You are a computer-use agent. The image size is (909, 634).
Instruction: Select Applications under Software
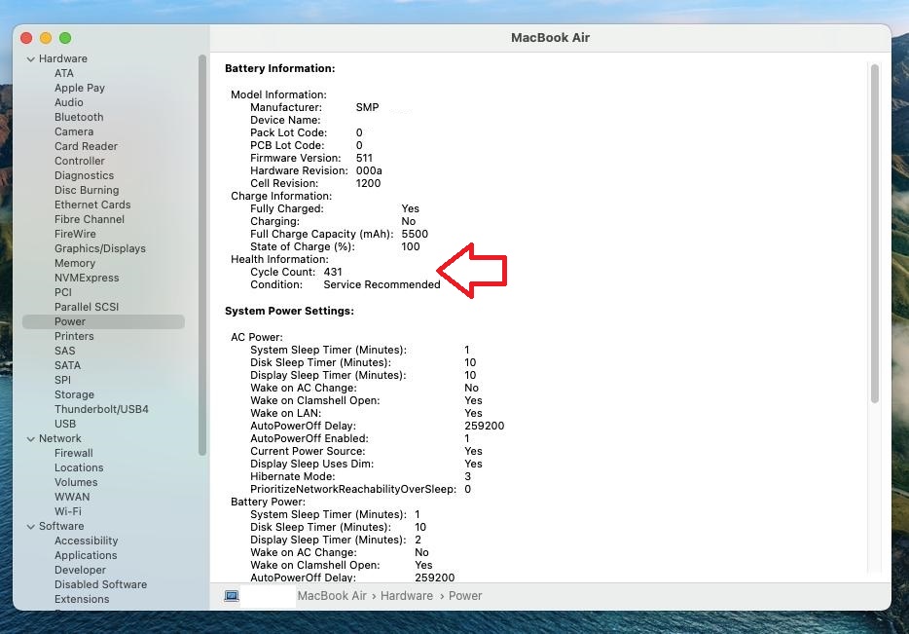pyautogui.click(x=86, y=555)
